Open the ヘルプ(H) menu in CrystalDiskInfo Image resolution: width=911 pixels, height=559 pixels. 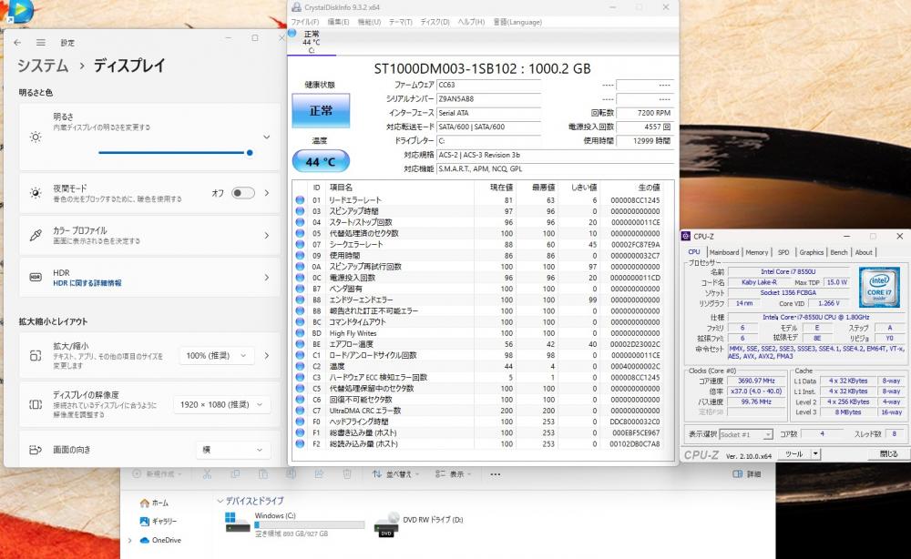pos(471,22)
